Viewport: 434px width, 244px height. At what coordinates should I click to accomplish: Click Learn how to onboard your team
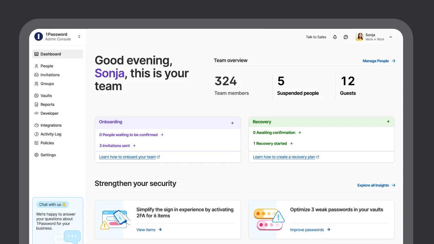[127, 157]
